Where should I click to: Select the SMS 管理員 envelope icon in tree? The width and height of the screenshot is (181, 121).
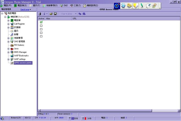pyautogui.click(x=12, y=42)
